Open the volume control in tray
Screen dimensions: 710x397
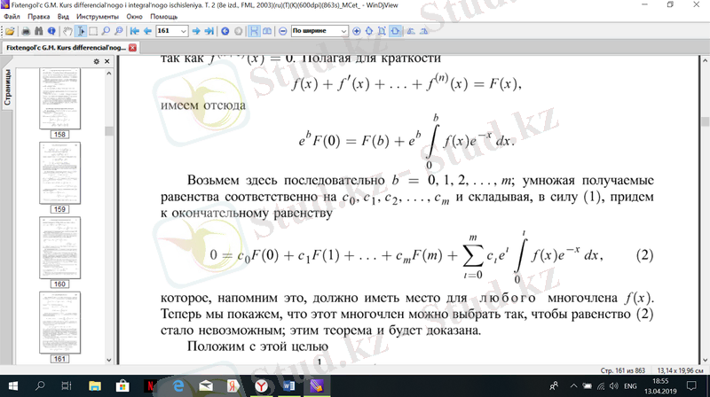click(614, 385)
